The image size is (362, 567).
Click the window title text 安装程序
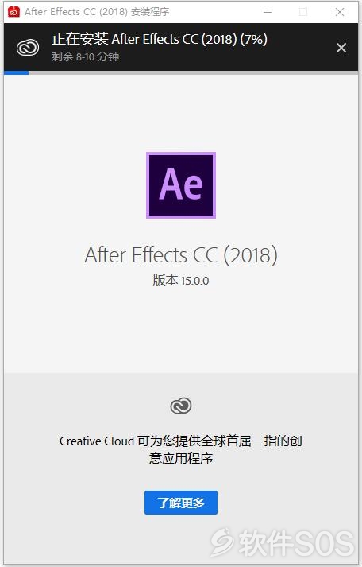point(150,12)
